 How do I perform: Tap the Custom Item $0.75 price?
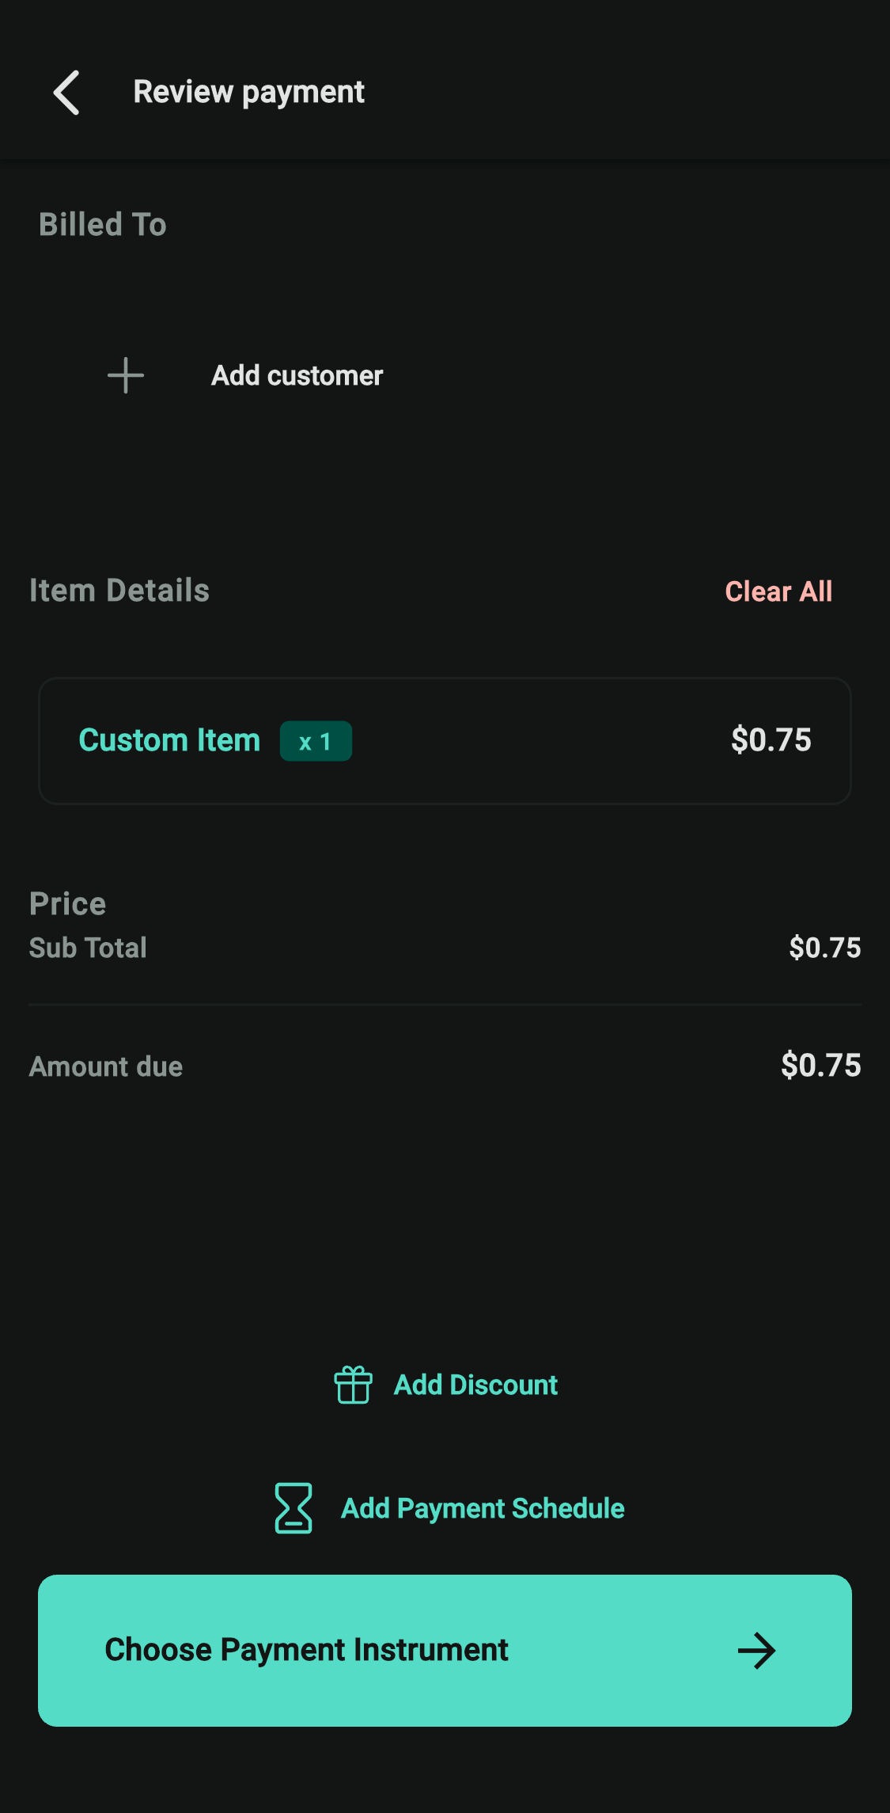(x=771, y=740)
